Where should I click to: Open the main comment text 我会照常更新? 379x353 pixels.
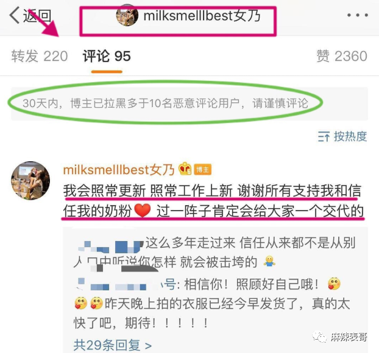[213, 201]
